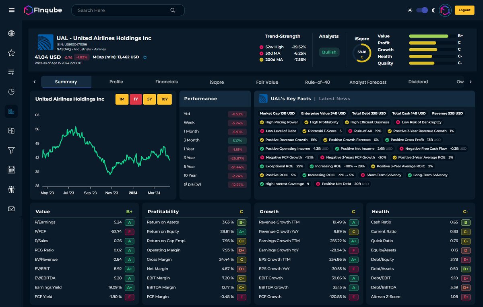The height and width of the screenshot is (307, 483).
Task: Click the Market Cap 13B USD chip
Action: 277,113
